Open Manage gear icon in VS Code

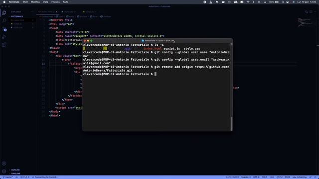click(4, 172)
